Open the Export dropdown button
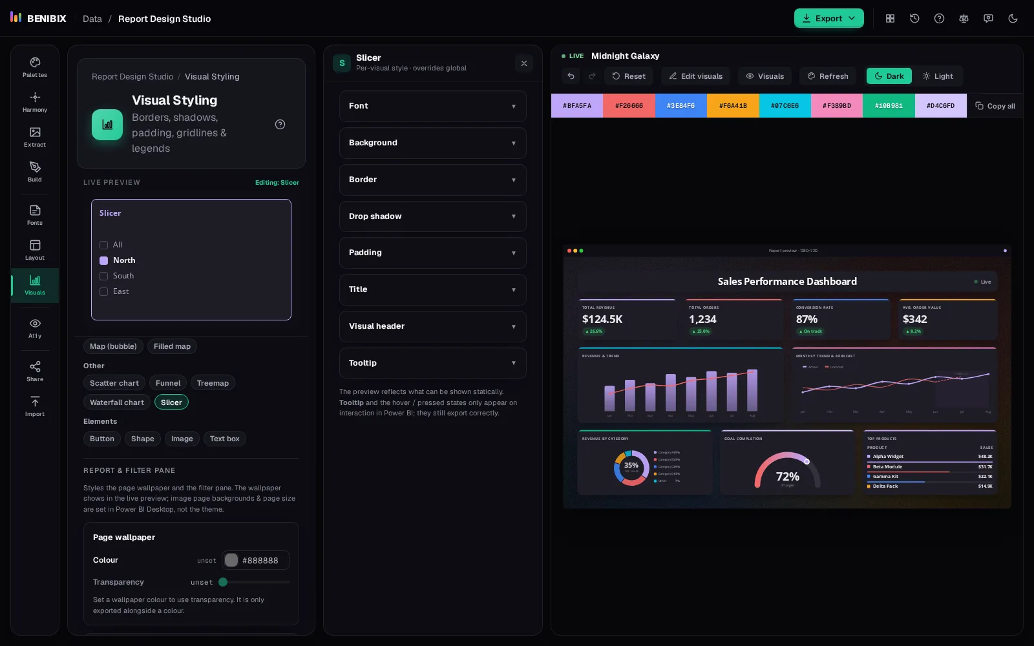The width and height of the screenshot is (1034, 646). pos(828,18)
